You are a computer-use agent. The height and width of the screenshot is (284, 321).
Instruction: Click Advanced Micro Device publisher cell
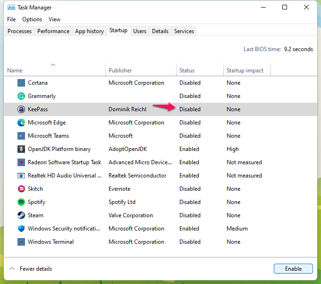pos(140,162)
